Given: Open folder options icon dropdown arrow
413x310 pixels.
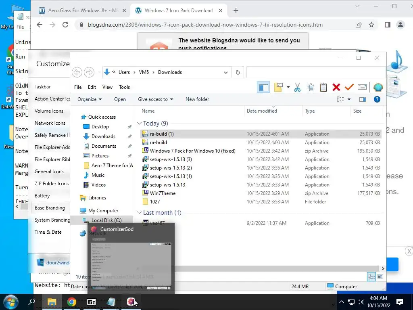Looking at the screenshot, I should click(288, 87).
